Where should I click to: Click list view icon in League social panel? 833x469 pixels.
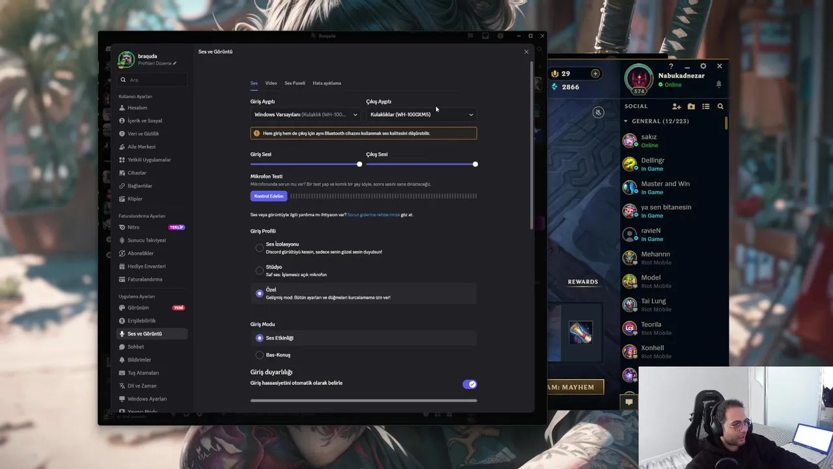coord(705,106)
